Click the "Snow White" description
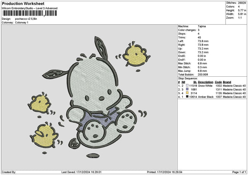Viewport: 248px width, 175px height. tap(205, 86)
